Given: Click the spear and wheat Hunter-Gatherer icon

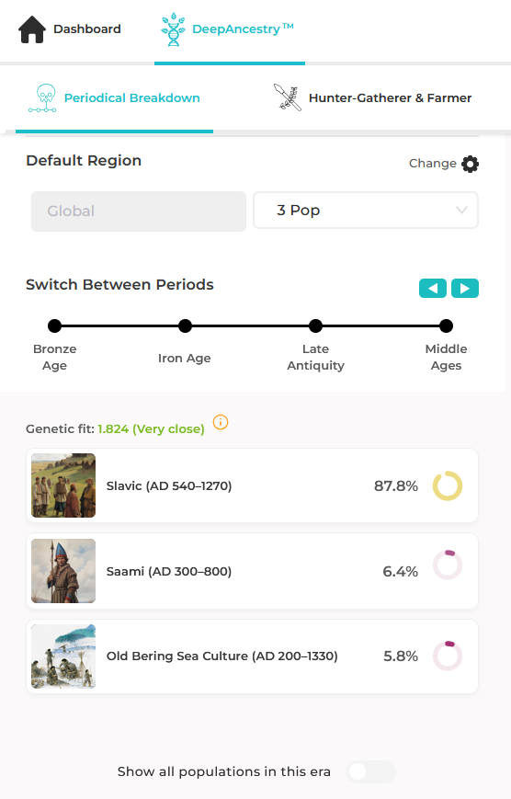Looking at the screenshot, I should coord(288,97).
